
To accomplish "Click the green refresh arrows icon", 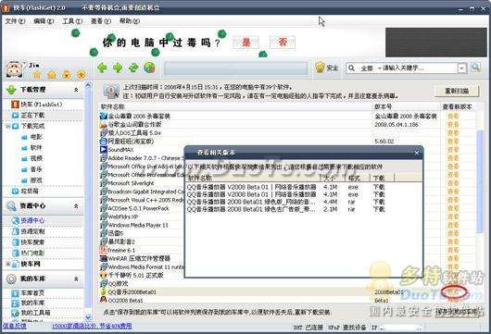I will point(133,68).
